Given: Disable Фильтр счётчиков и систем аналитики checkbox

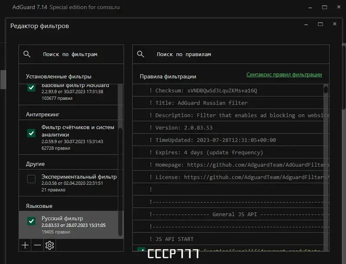Looking at the screenshot, I should coord(31,133).
